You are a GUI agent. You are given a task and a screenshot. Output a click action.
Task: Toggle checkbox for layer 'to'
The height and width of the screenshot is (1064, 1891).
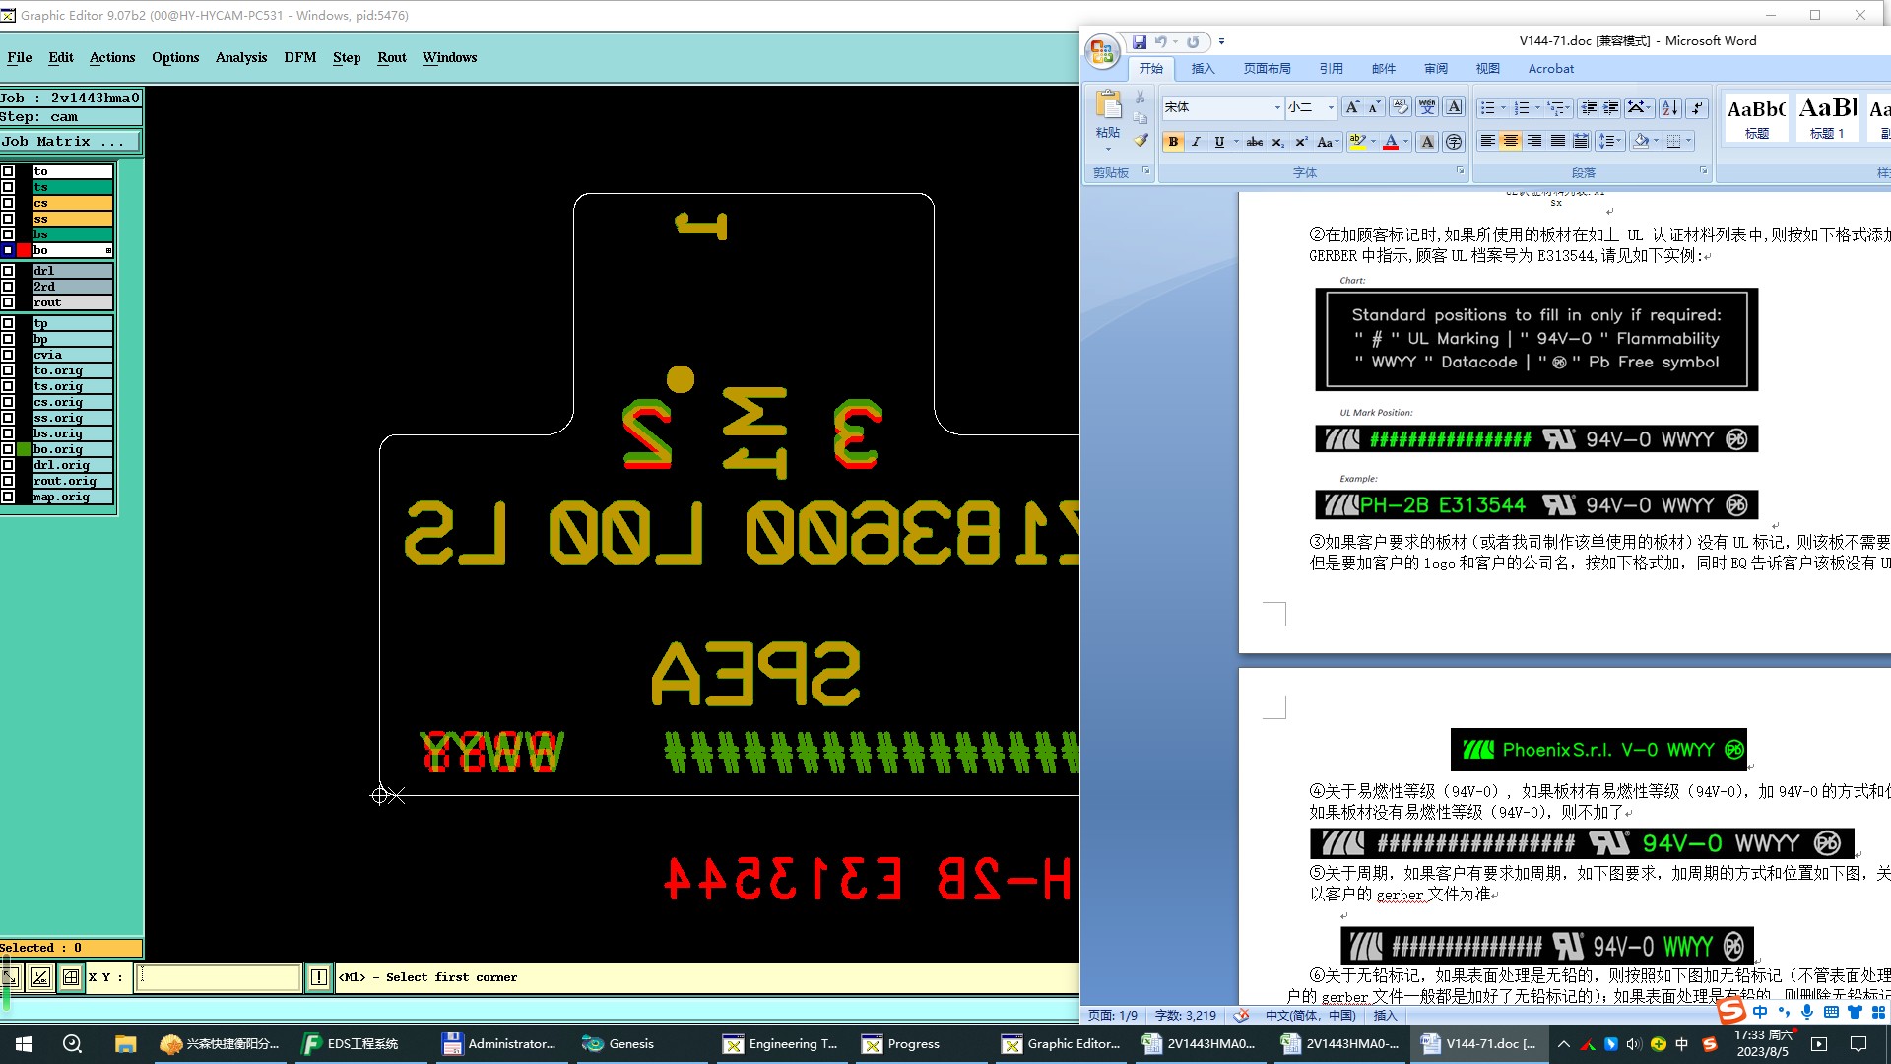(x=8, y=171)
